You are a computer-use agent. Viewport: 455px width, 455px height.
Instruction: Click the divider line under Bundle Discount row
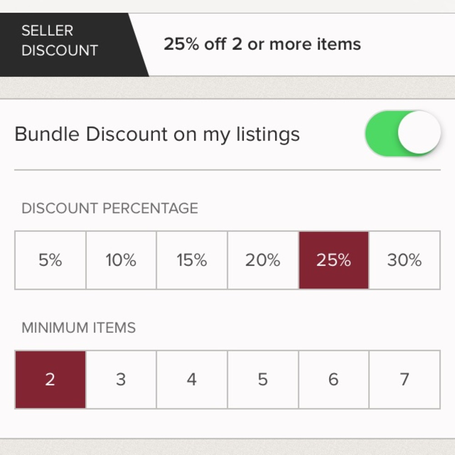pos(227,170)
